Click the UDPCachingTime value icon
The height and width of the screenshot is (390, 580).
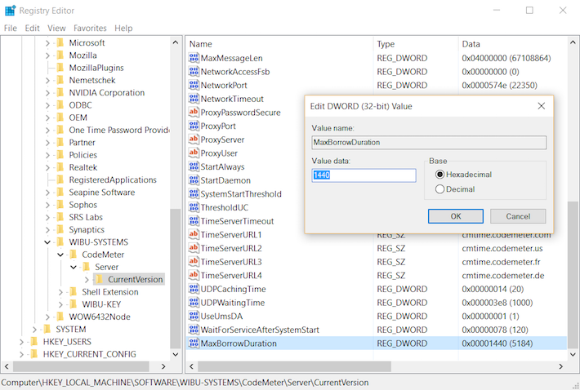coord(194,289)
